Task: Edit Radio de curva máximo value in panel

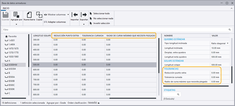Action: tap(220, 82)
